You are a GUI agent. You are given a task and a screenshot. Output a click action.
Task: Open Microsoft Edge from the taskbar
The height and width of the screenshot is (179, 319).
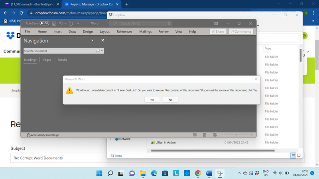click(154, 173)
